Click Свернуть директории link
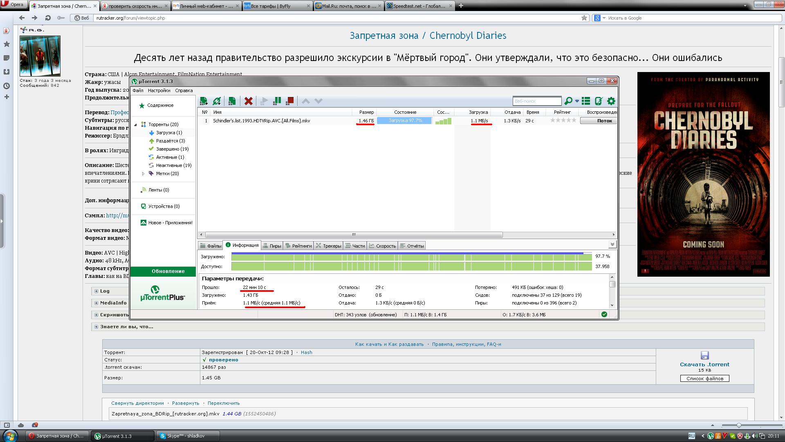The image size is (785, 442). [137, 403]
